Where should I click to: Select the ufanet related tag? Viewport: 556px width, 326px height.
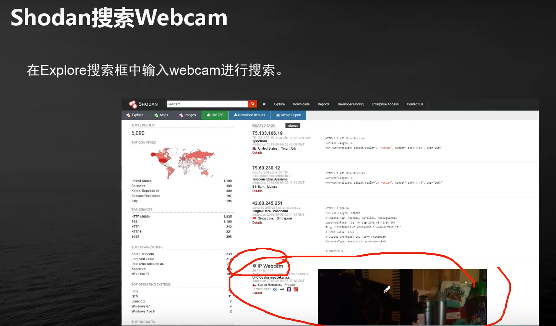coord(293,126)
